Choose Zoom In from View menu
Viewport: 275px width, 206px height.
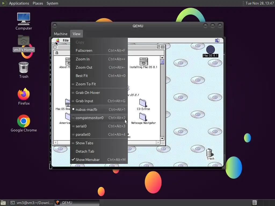[x=99, y=59]
